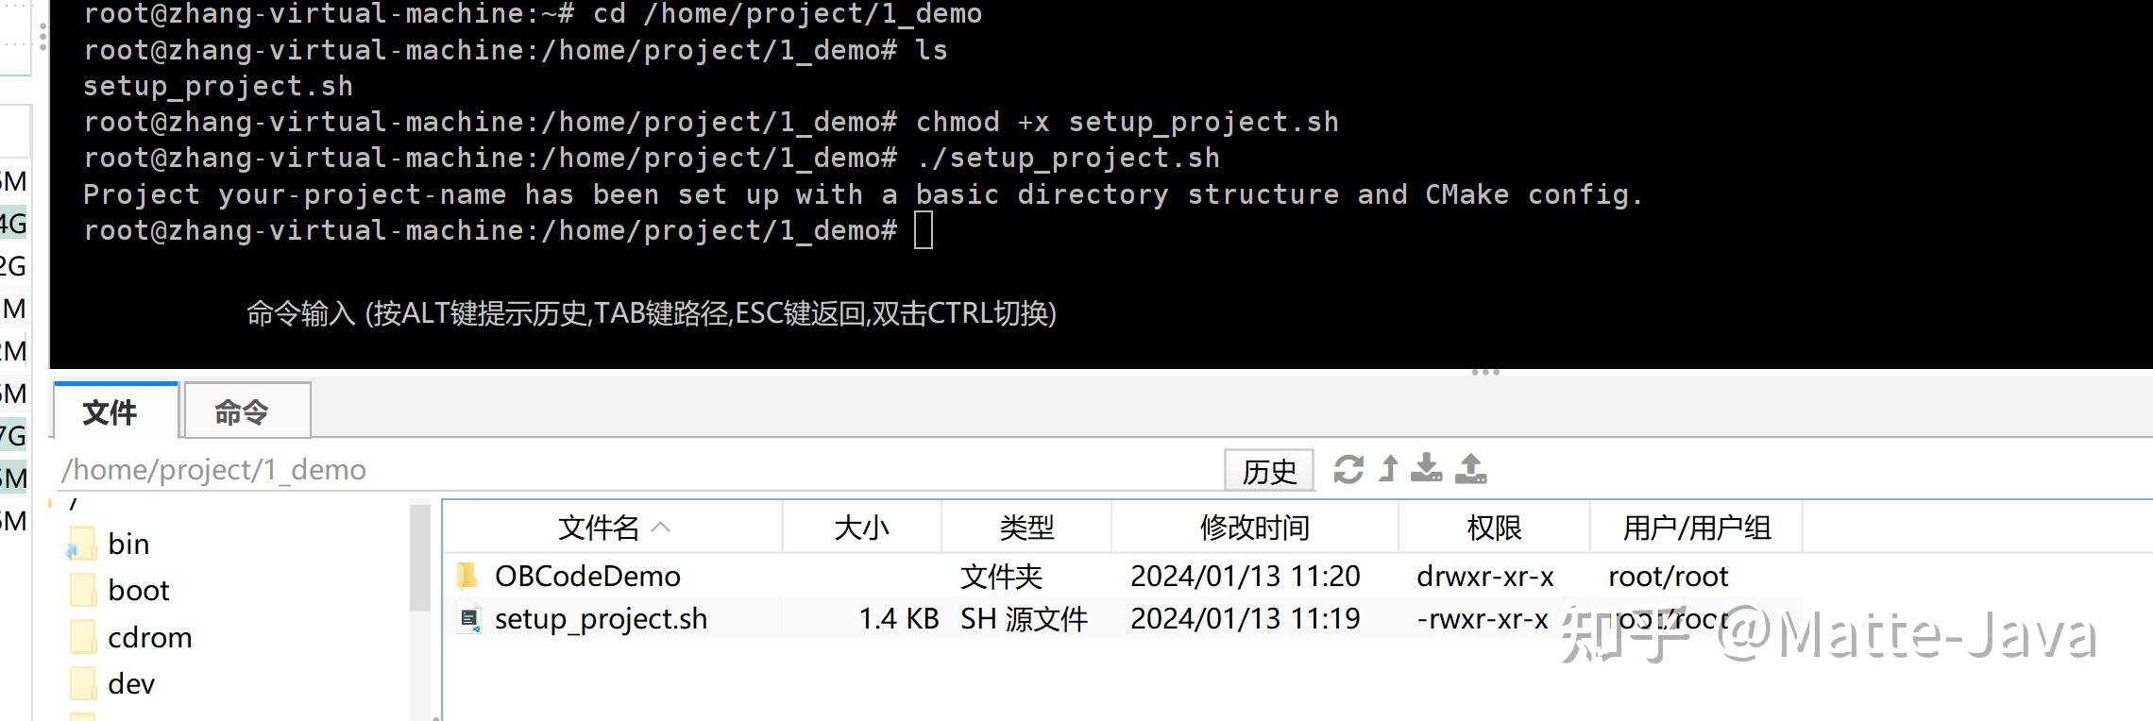Select the bin folder icon in sidebar
2153x721 pixels.
(x=82, y=543)
